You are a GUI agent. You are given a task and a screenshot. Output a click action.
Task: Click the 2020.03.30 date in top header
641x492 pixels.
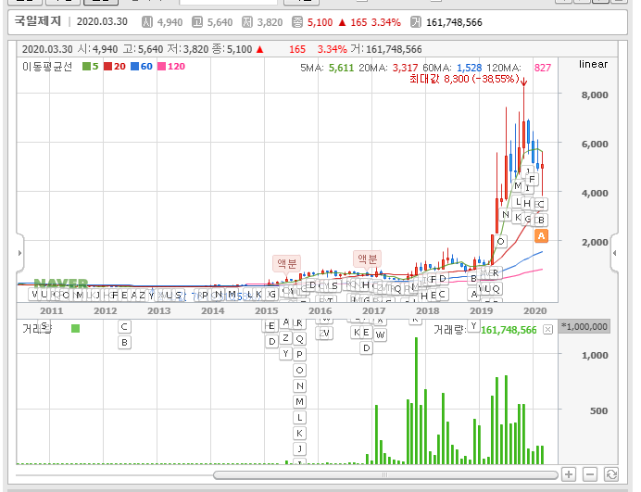pos(102,21)
